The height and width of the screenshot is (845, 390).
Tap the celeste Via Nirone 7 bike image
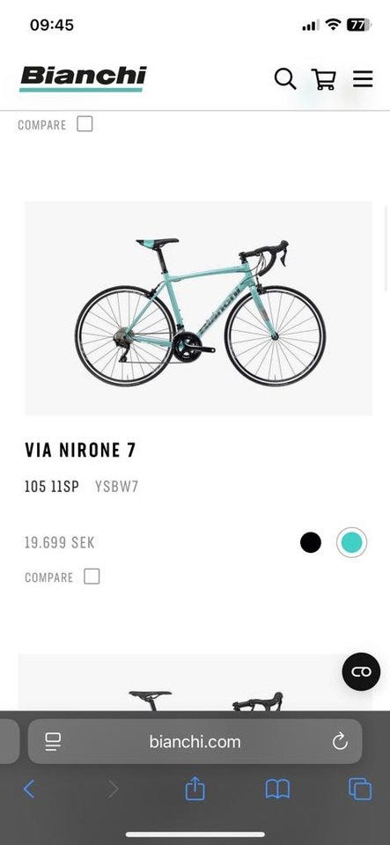coord(198,308)
